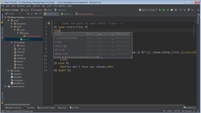Open the Navigate menu
This screenshot has height=113, width=201.
point(21,6)
